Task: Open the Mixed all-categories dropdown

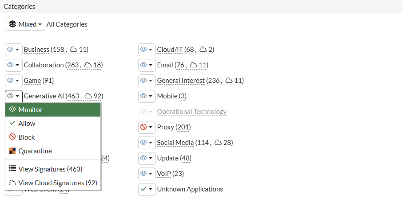Action: coord(25,24)
